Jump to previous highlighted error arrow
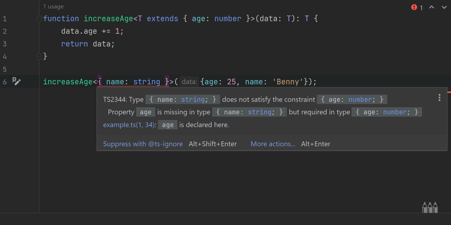 tap(431, 7)
